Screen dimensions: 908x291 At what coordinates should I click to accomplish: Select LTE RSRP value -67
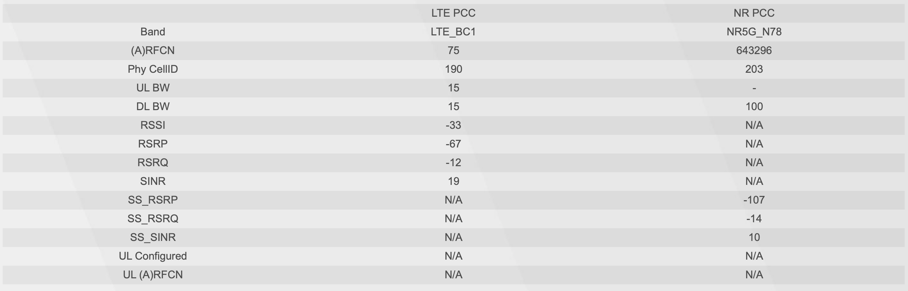[453, 144]
